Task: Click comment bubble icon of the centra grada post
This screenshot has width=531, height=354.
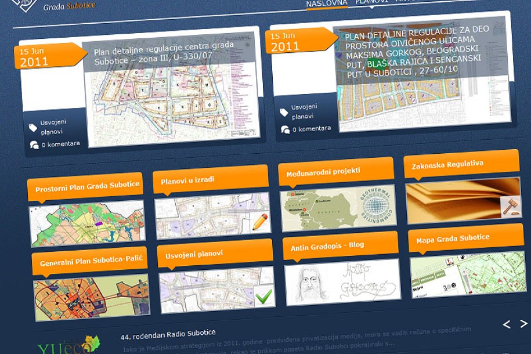Action: tap(34, 145)
